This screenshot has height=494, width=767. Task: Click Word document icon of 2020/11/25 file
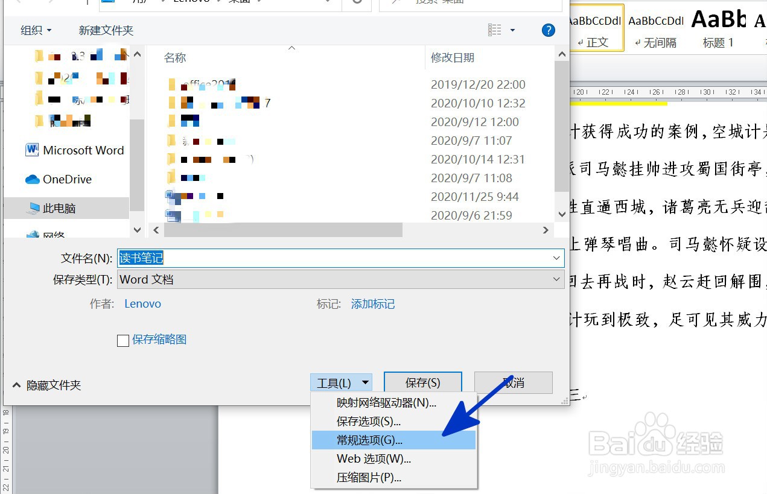(171, 196)
